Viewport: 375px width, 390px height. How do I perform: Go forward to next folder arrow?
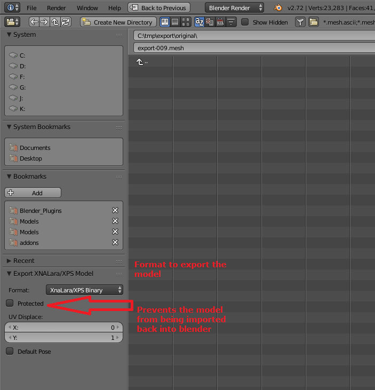pyautogui.click(x=44, y=22)
